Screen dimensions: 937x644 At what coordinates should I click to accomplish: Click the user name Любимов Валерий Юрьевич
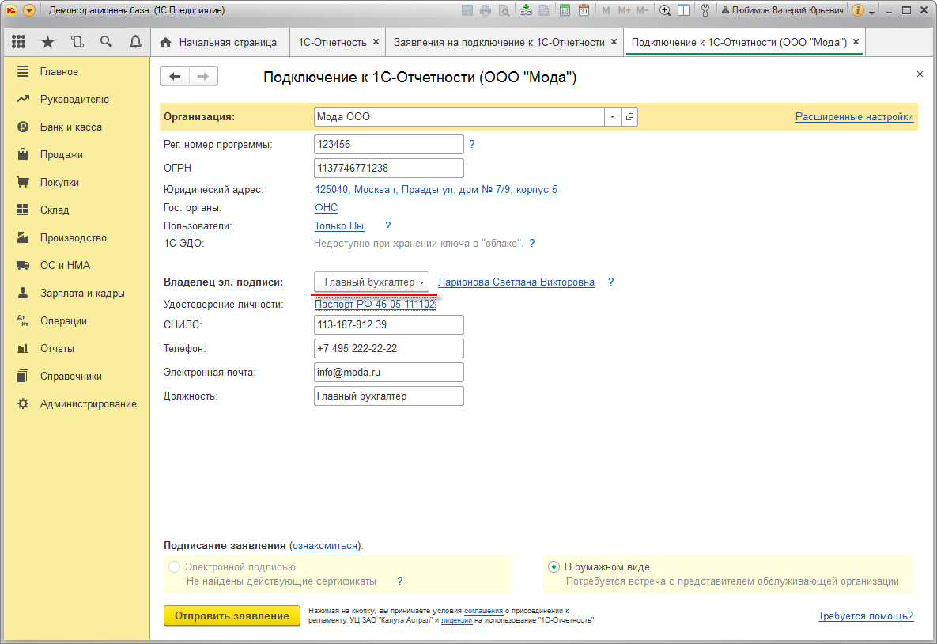[x=782, y=10]
